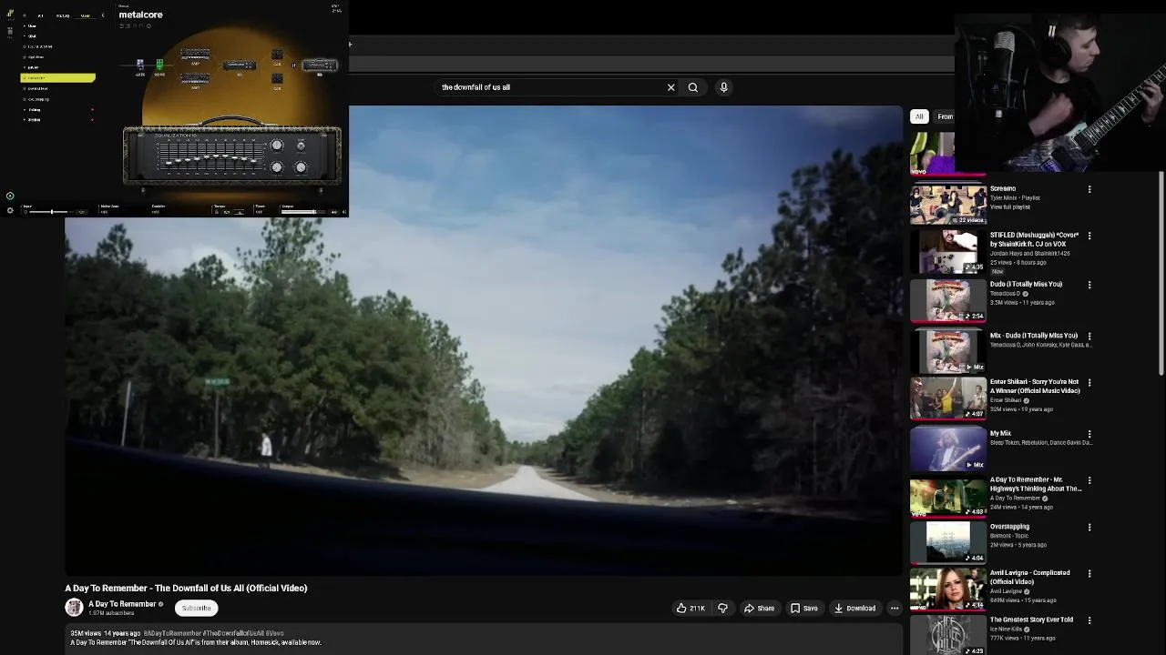Download the video
The image size is (1166, 655).
[x=854, y=609]
